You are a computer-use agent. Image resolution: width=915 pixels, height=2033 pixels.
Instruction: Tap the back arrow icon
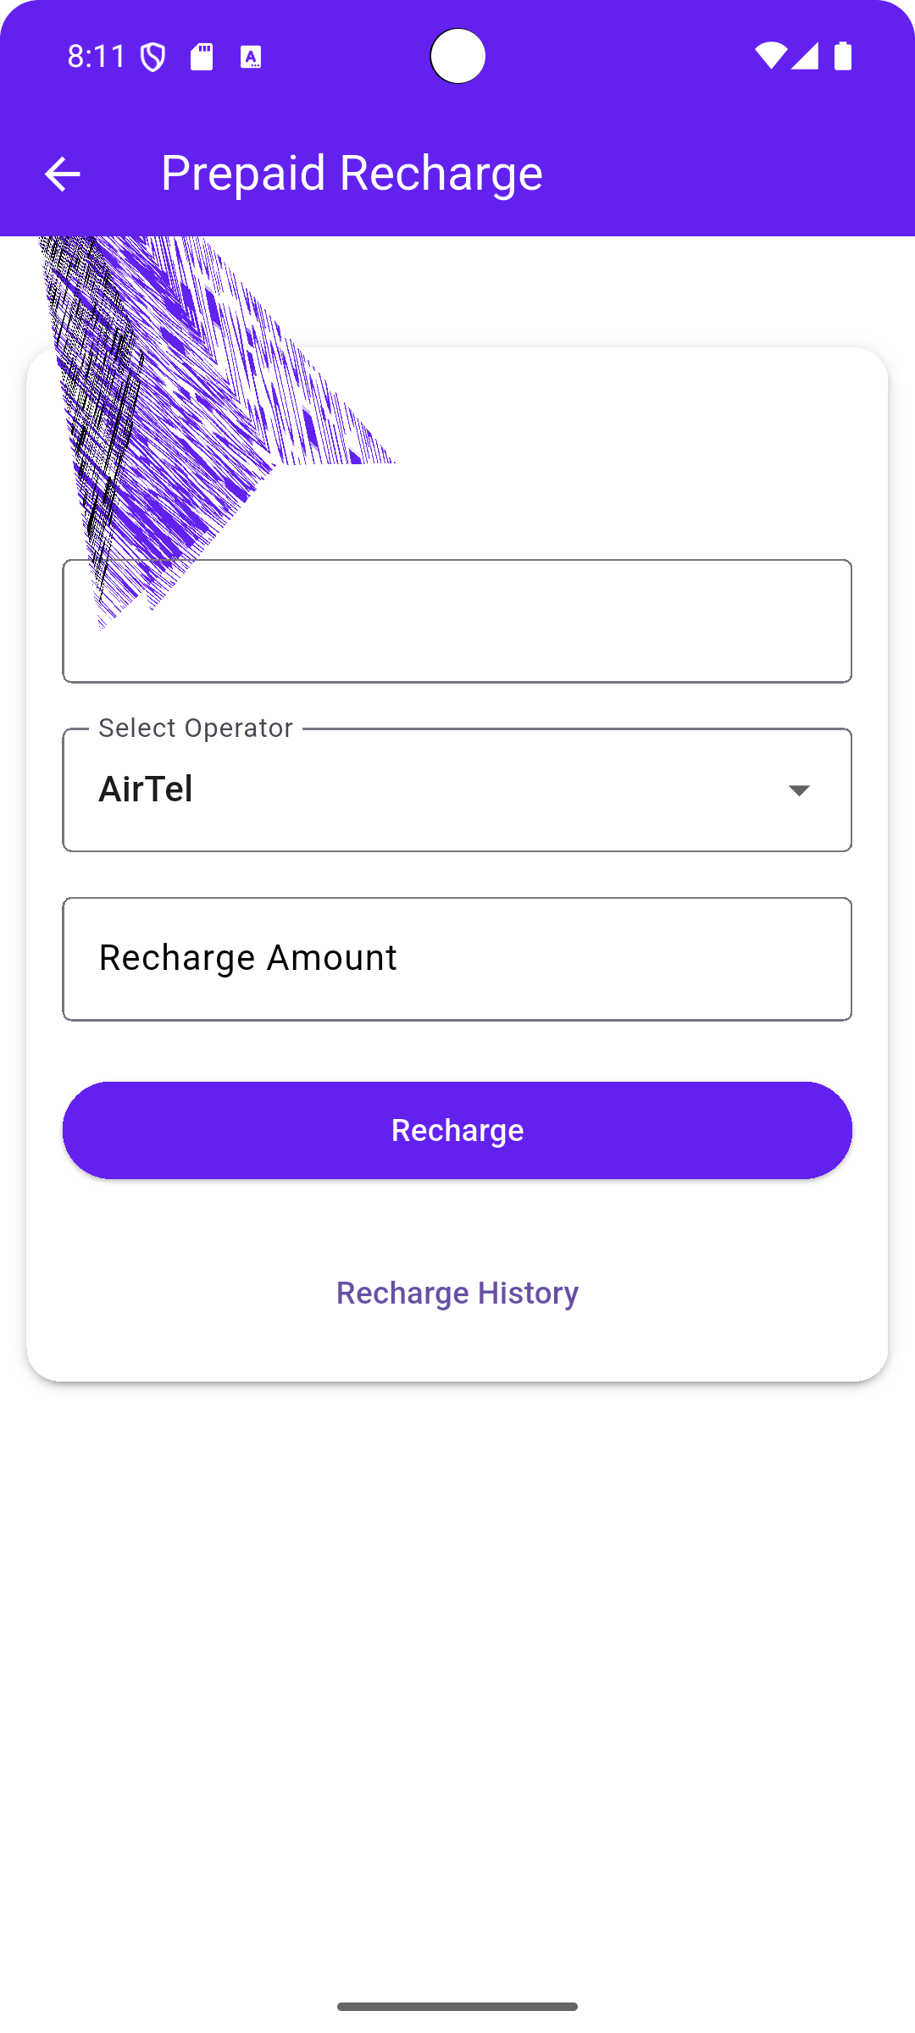62,174
